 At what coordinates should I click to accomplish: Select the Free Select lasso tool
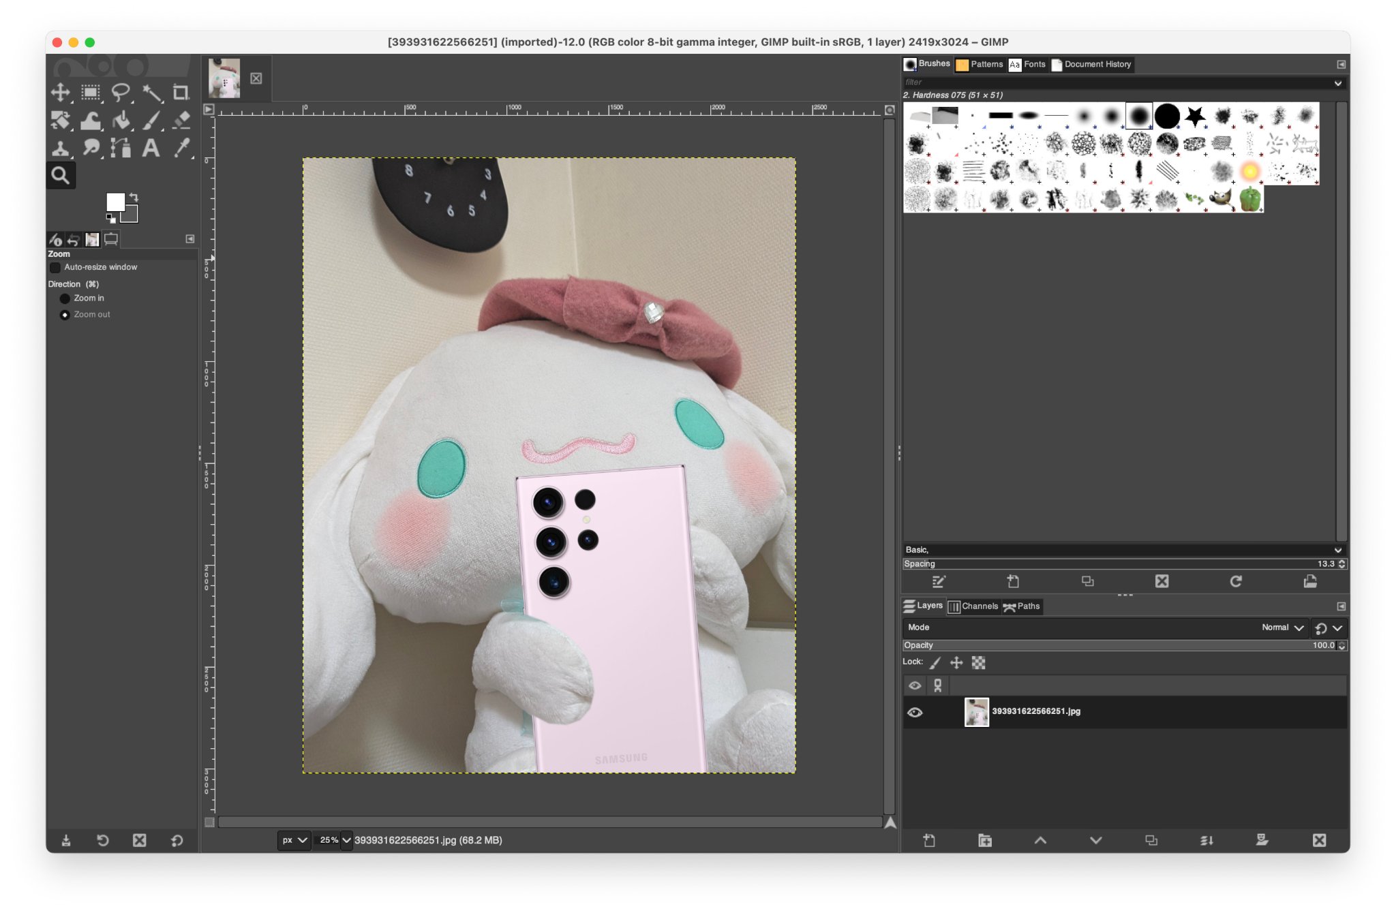[x=121, y=92]
